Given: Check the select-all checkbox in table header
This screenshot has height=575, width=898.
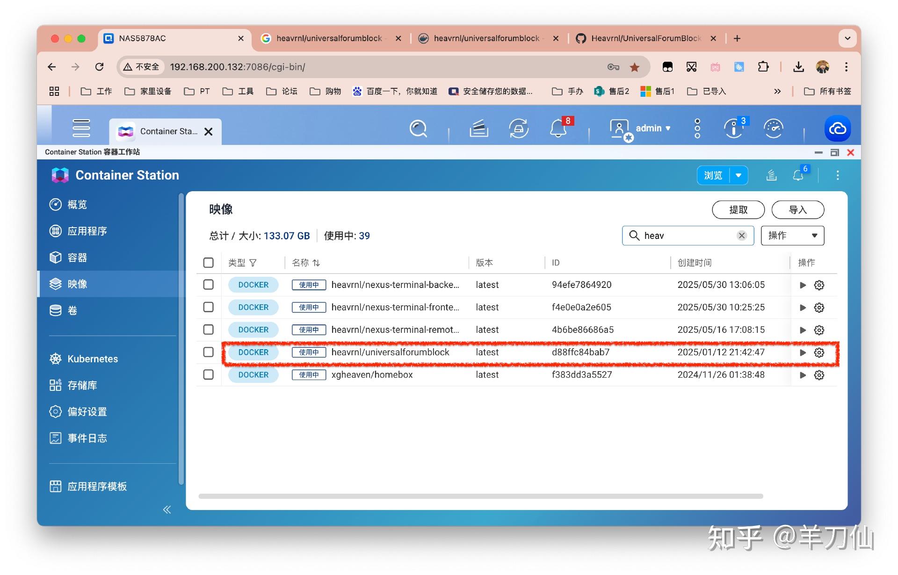Looking at the screenshot, I should [x=208, y=263].
